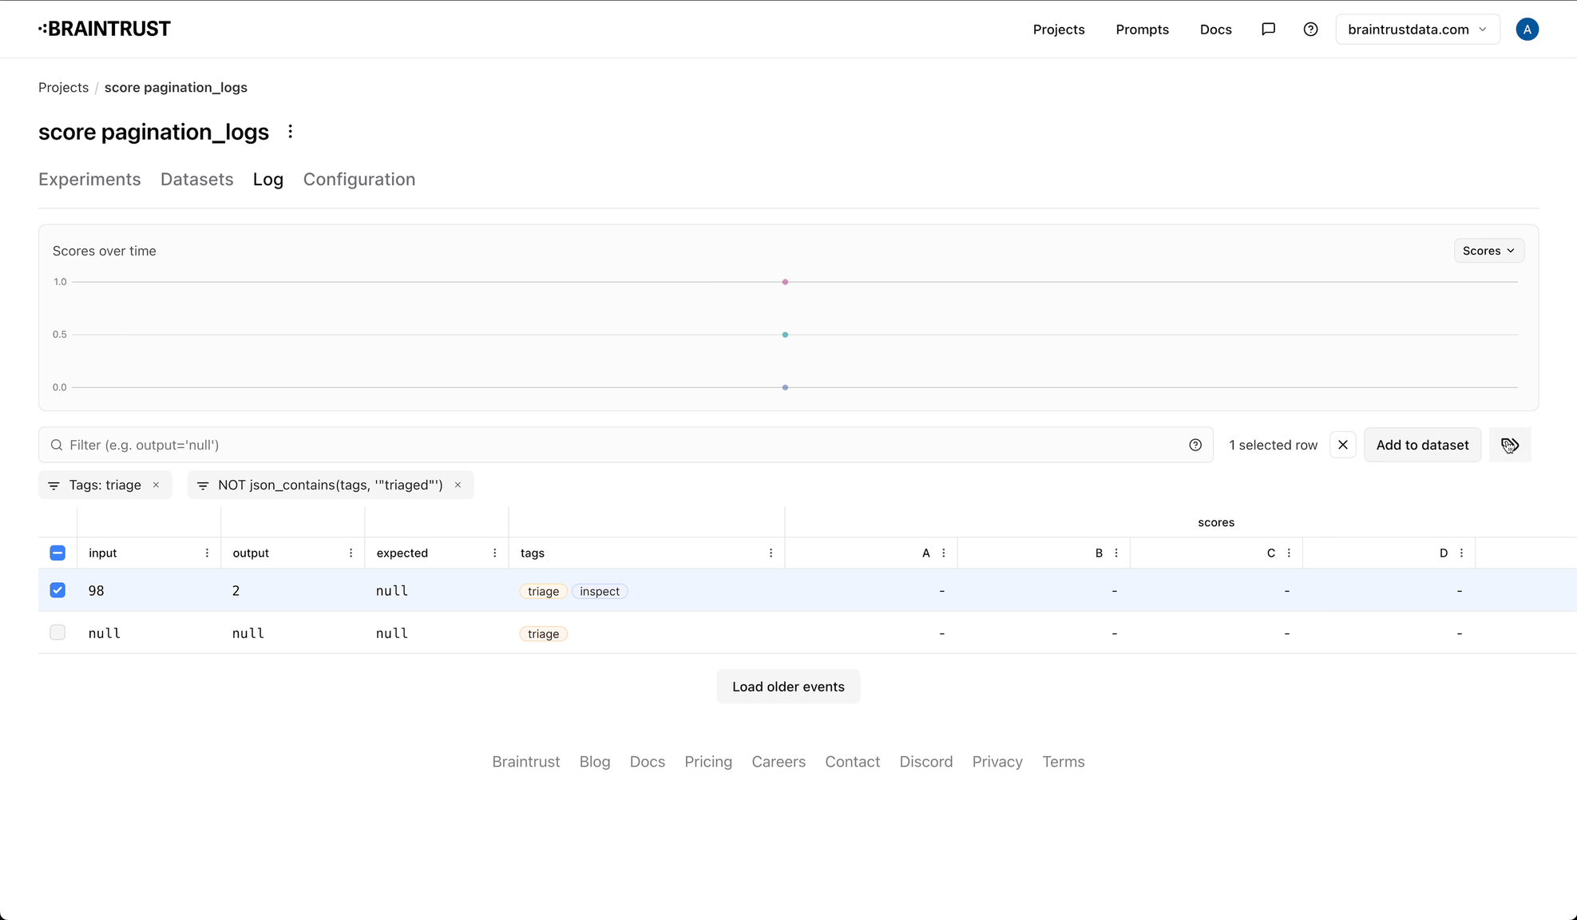
Task: Remove the NOT json_contains filter chip
Action: [458, 485]
